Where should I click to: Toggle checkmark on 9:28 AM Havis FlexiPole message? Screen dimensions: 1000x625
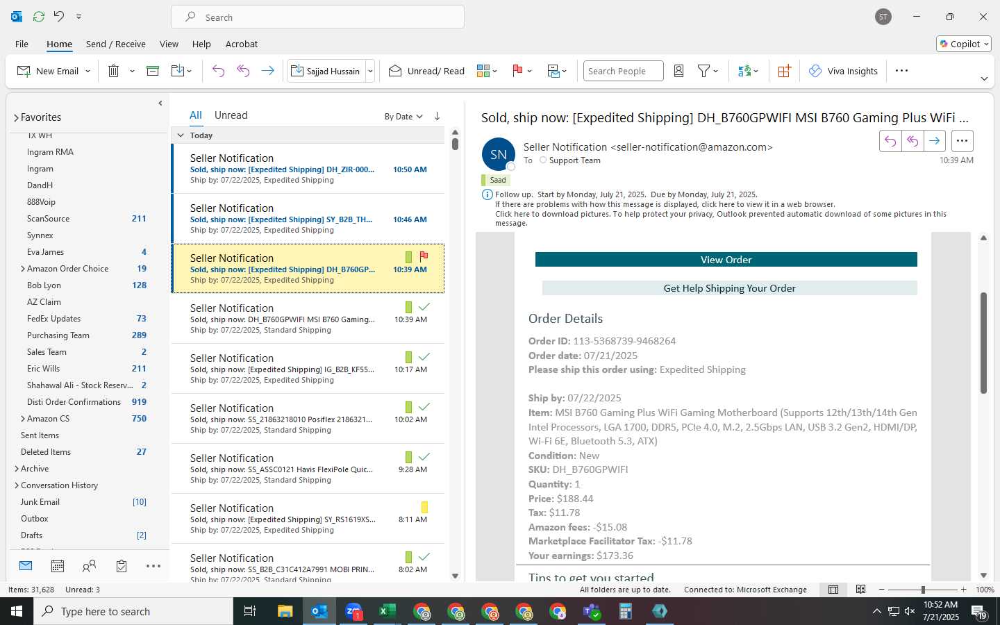click(x=424, y=457)
